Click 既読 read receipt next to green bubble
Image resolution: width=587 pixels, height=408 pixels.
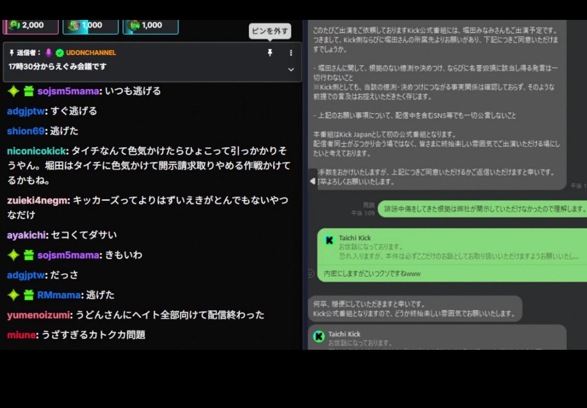[x=369, y=205]
